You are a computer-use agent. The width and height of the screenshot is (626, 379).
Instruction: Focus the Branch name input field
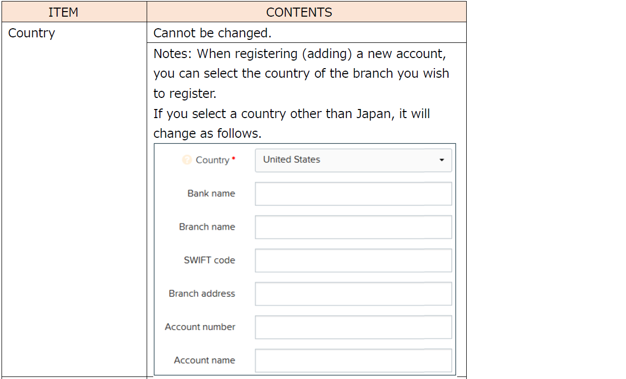[353, 227]
